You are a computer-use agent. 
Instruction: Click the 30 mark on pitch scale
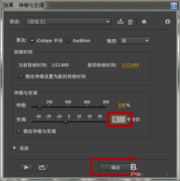pos(100,116)
